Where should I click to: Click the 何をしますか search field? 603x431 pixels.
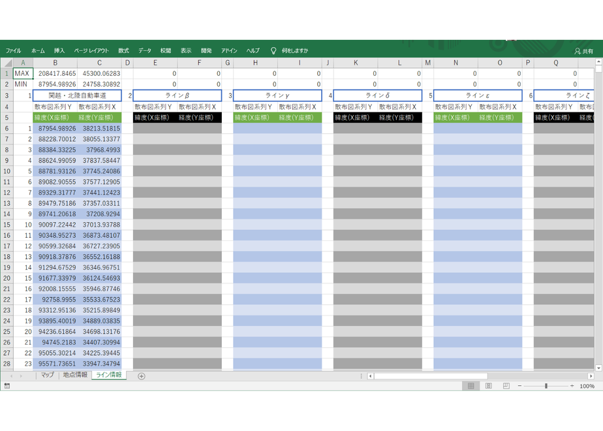[x=295, y=50]
